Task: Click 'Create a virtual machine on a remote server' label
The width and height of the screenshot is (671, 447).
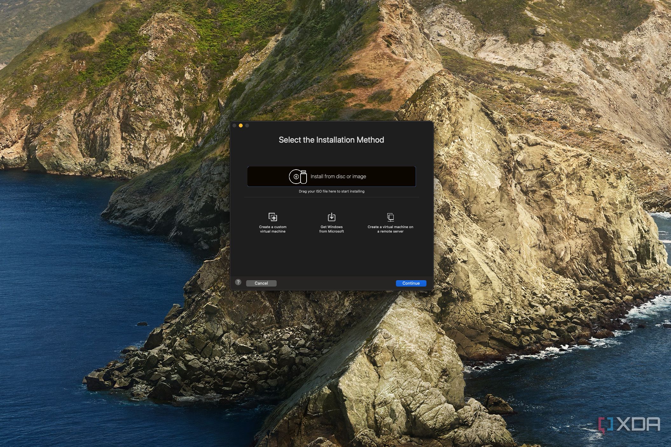Action: [391, 229]
